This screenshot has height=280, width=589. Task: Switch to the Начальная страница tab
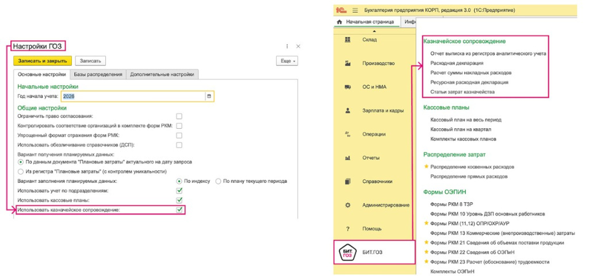pyautogui.click(x=366, y=22)
